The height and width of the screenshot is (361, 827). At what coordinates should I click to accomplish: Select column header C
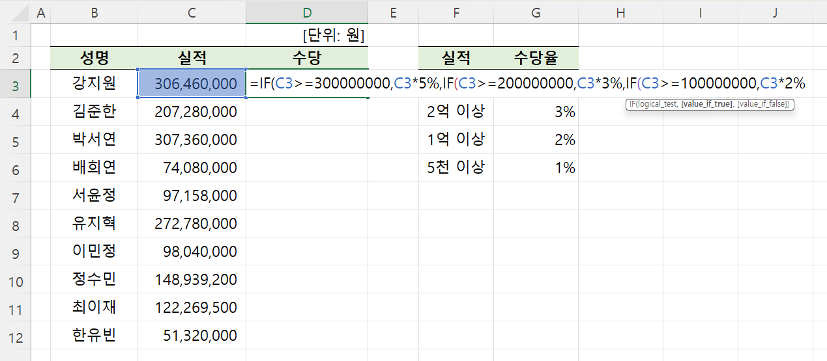192,13
